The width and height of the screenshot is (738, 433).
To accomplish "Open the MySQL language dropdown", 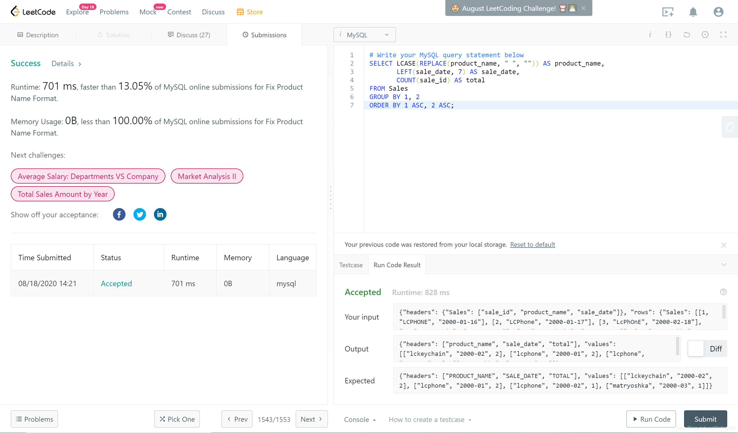I will (364, 35).
